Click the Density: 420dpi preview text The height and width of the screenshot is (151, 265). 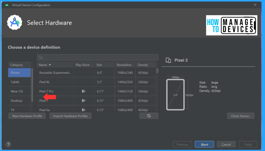pos(210,91)
